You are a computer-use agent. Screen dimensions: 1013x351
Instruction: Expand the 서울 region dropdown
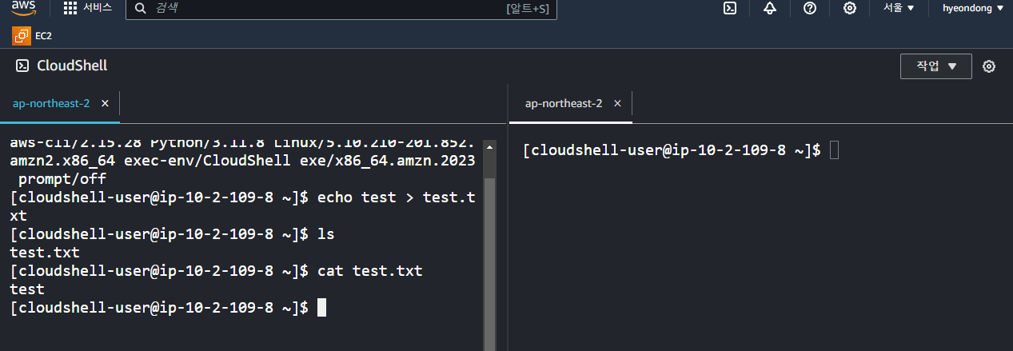(x=899, y=8)
